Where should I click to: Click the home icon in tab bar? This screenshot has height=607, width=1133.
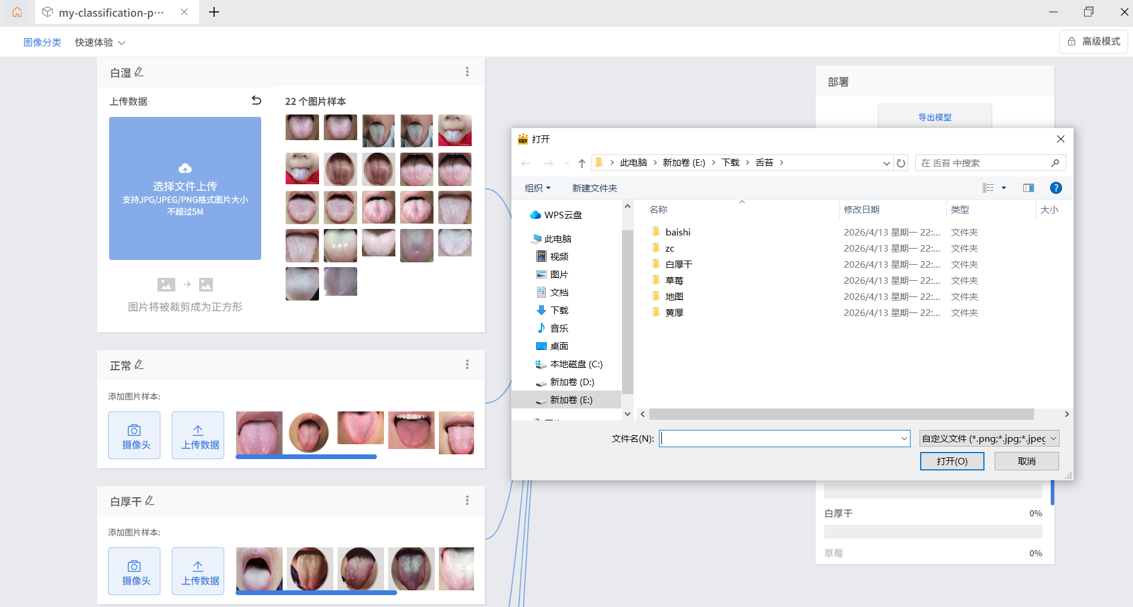(17, 12)
